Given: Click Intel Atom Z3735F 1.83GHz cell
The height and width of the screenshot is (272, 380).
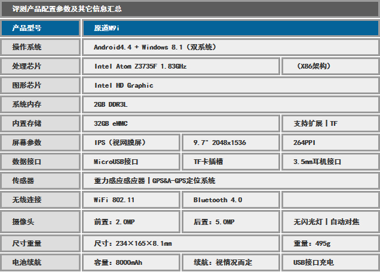Looking at the screenshot, I should pyautogui.click(x=181, y=66).
